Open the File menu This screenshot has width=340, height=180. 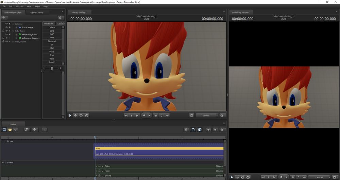click(4, 6)
